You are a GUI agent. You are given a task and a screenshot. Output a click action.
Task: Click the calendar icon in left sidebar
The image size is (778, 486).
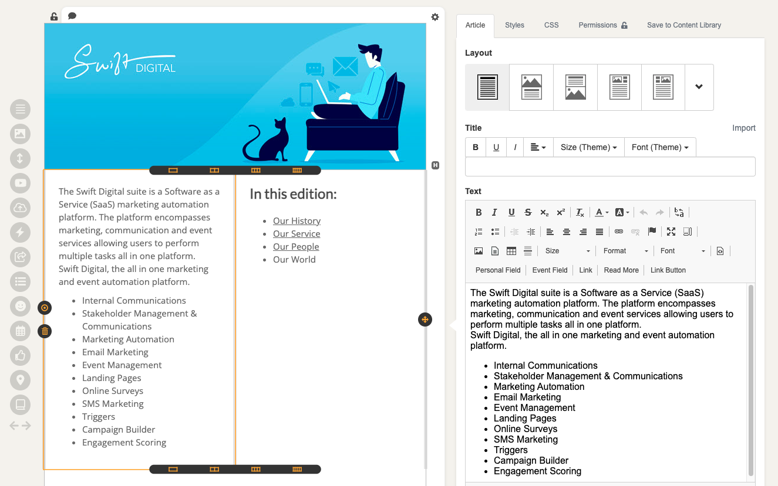coord(21,331)
